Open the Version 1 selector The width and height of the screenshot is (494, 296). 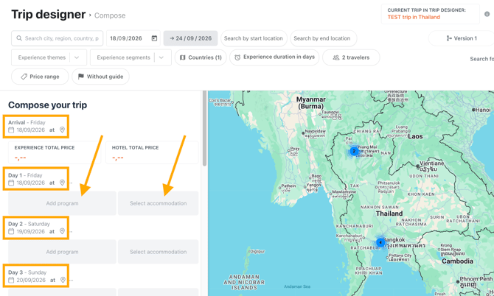point(462,38)
